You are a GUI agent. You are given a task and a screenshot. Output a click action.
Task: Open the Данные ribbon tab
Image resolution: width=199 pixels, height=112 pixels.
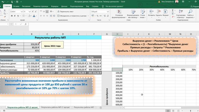click(x=64, y=6)
